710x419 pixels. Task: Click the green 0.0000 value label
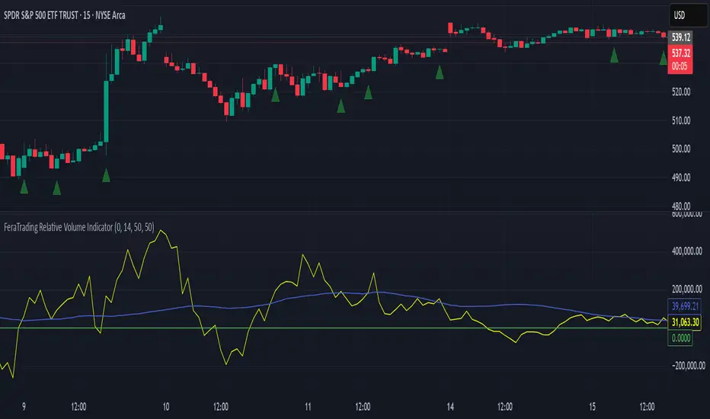(680, 338)
